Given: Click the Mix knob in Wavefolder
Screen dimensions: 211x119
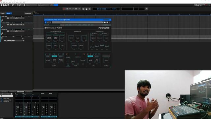Looking at the screenshot, I should (x=84, y=38).
